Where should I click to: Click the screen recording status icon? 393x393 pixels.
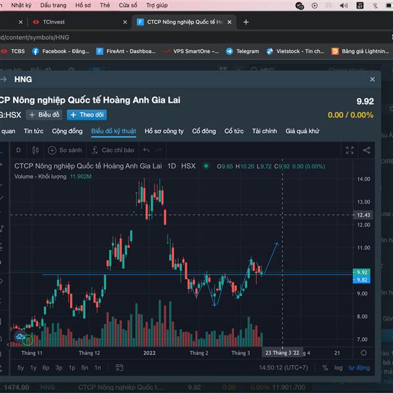click(x=314, y=5)
